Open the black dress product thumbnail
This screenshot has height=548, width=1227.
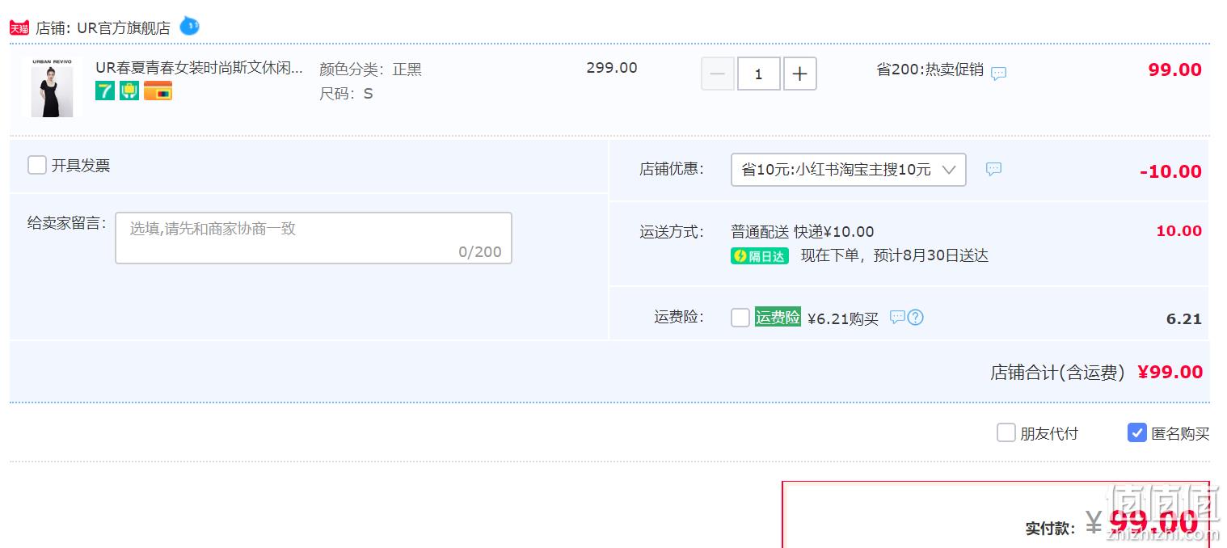point(53,87)
